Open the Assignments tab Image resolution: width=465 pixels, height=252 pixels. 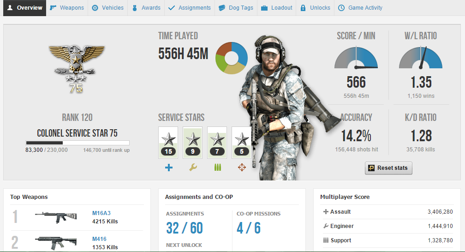point(190,8)
